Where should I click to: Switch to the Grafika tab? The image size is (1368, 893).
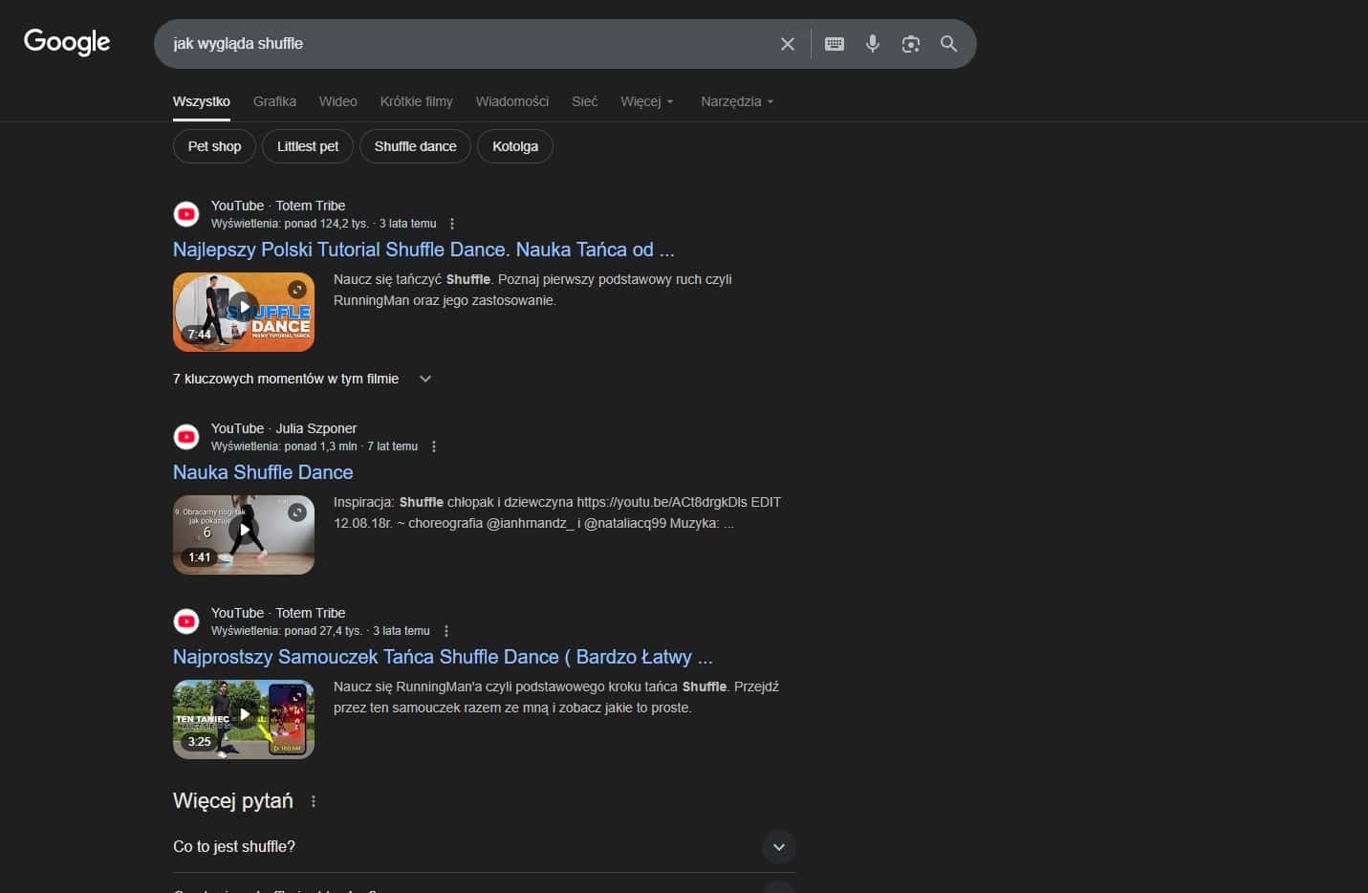point(274,101)
